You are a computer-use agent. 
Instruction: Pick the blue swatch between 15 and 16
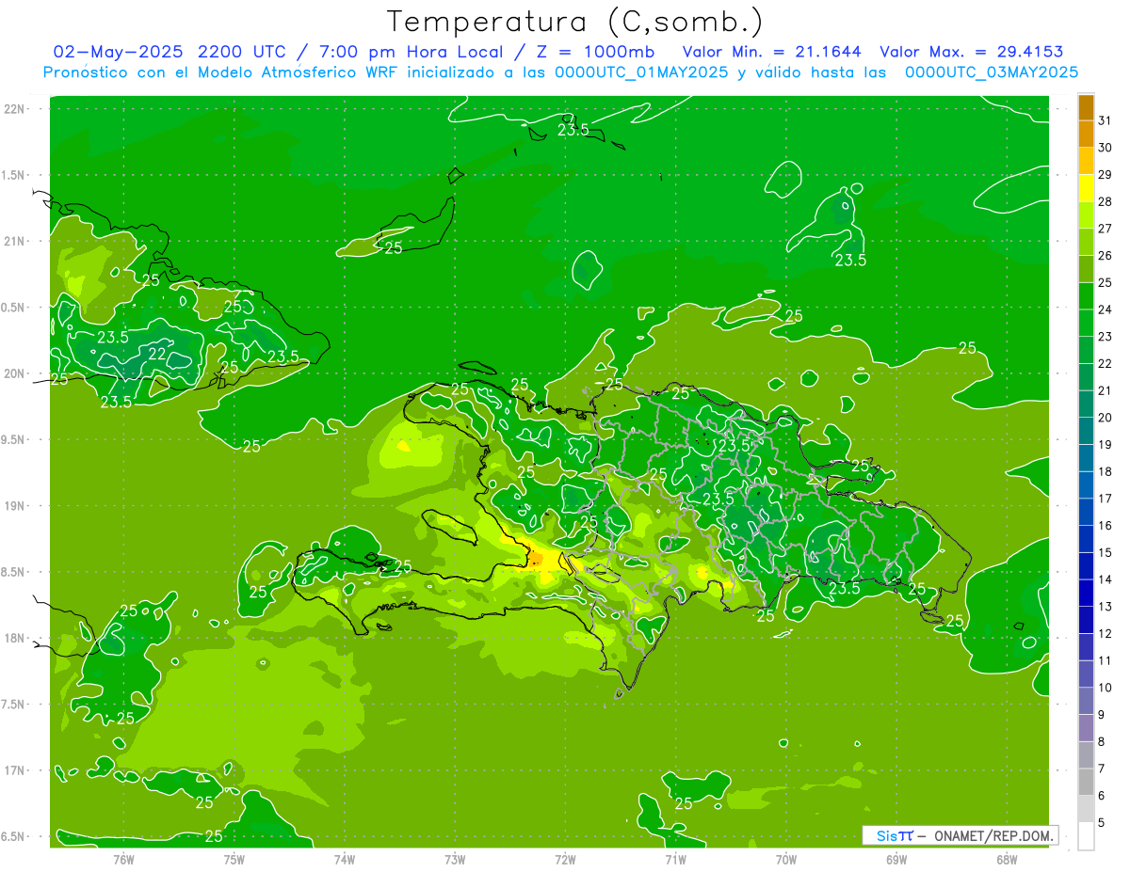1086,540
